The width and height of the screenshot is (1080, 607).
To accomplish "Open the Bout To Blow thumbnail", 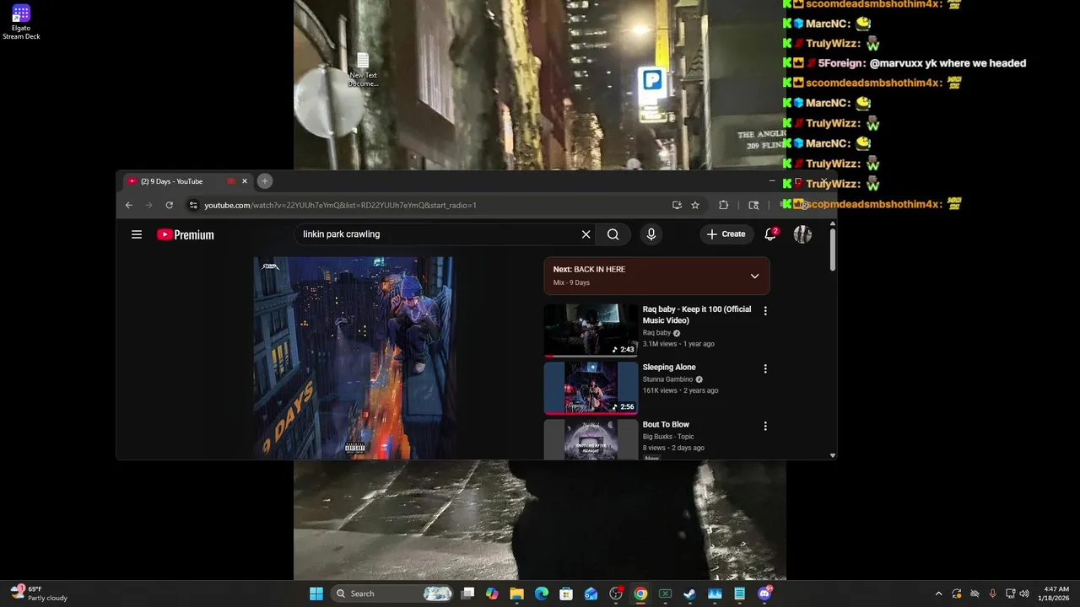I will click(591, 439).
